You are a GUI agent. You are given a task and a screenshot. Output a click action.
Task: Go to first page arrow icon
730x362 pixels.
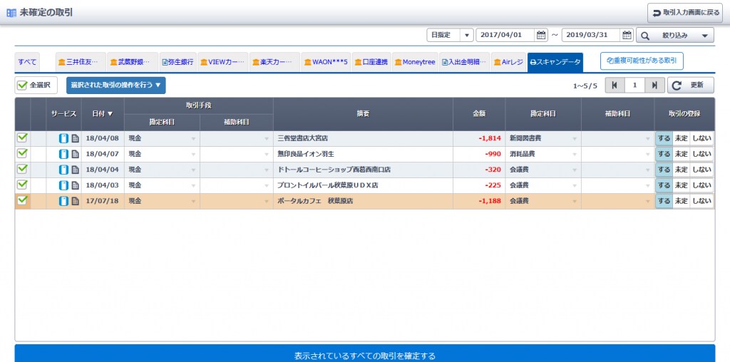click(615, 85)
